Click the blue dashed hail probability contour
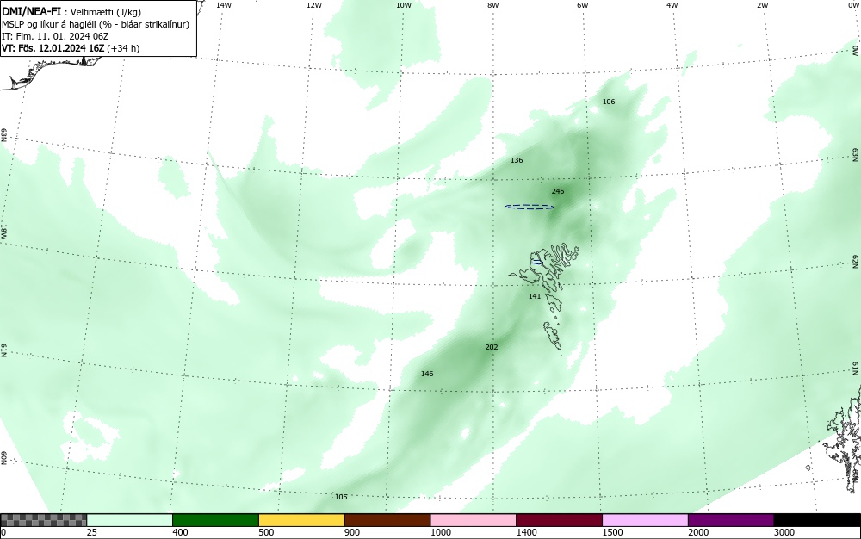Screen dimensions: 861x539 [x=530, y=207]
